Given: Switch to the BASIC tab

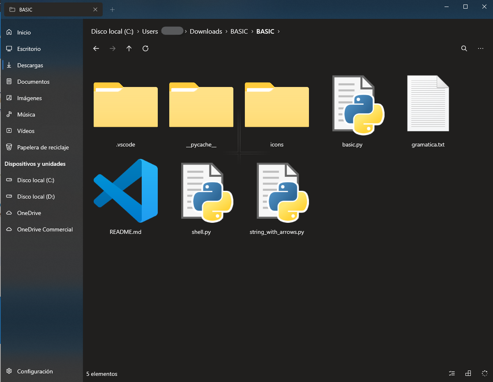Looking at the screenshot, I should tap(53, 9).
